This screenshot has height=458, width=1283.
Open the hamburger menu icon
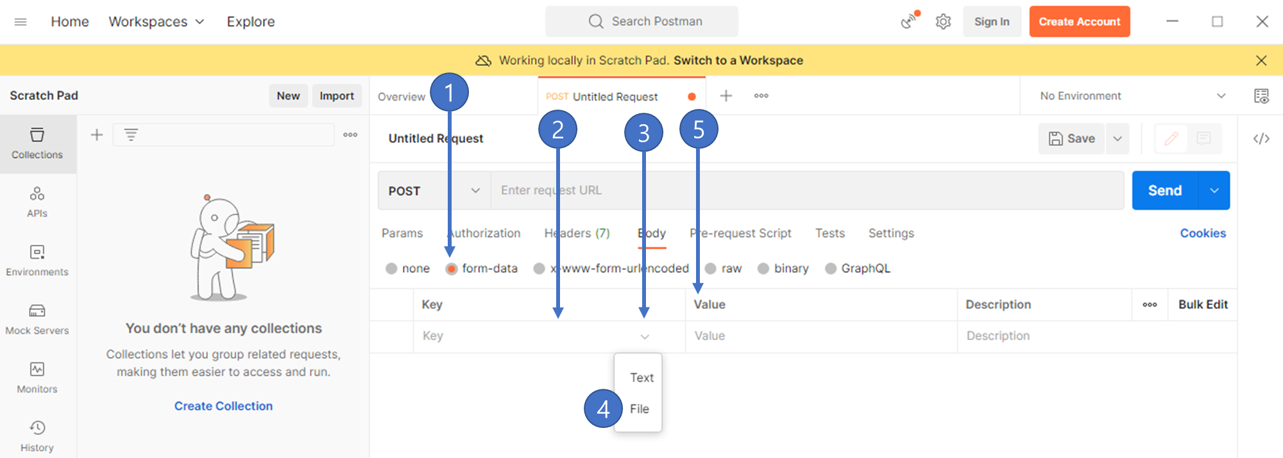(21, 22)
